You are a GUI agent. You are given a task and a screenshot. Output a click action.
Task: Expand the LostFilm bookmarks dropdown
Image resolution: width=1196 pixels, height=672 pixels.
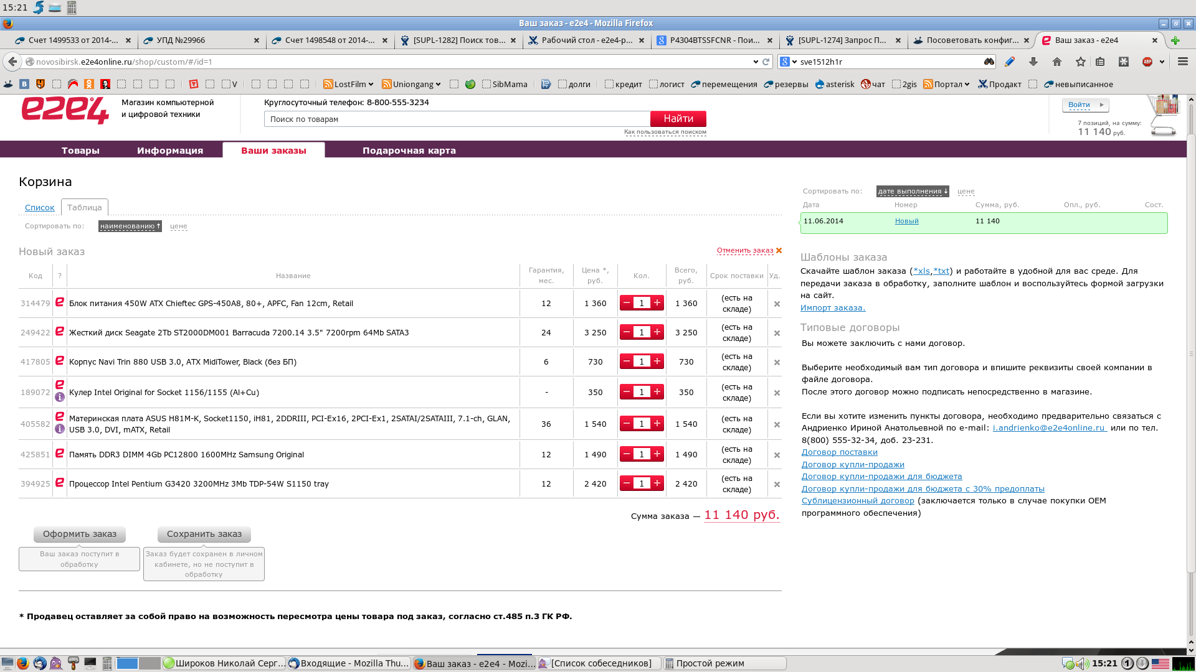[349, 84]
